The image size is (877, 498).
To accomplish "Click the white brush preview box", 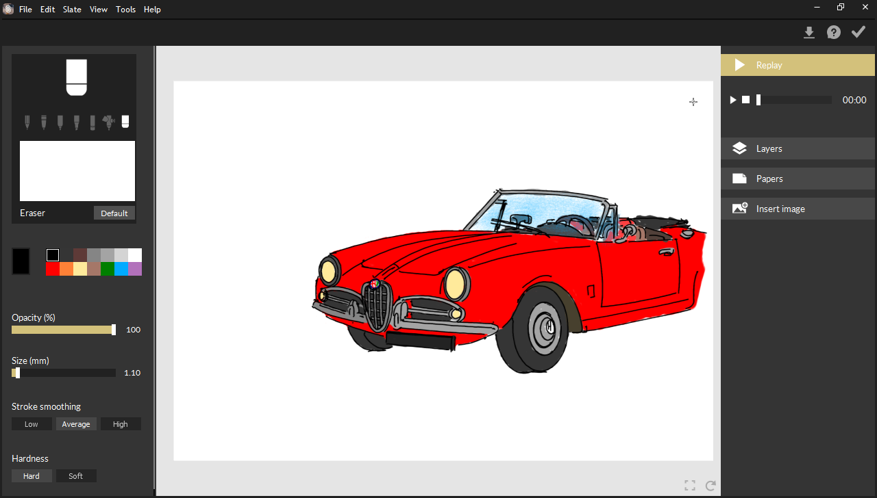I will pyautogui.click(x=77, y=171).
